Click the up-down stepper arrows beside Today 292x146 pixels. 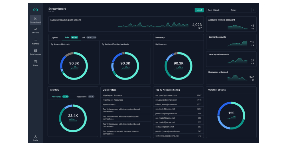tap(254, 10)
